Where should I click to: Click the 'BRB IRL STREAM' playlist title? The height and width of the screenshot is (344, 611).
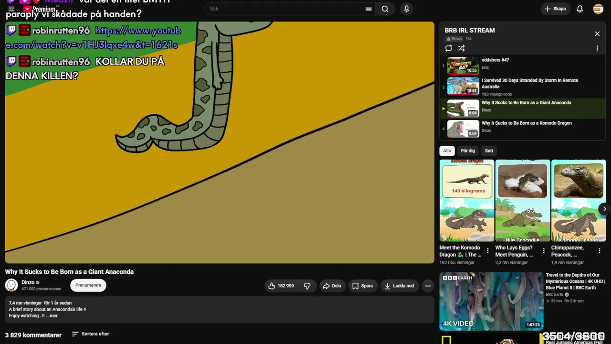[470, 30]
